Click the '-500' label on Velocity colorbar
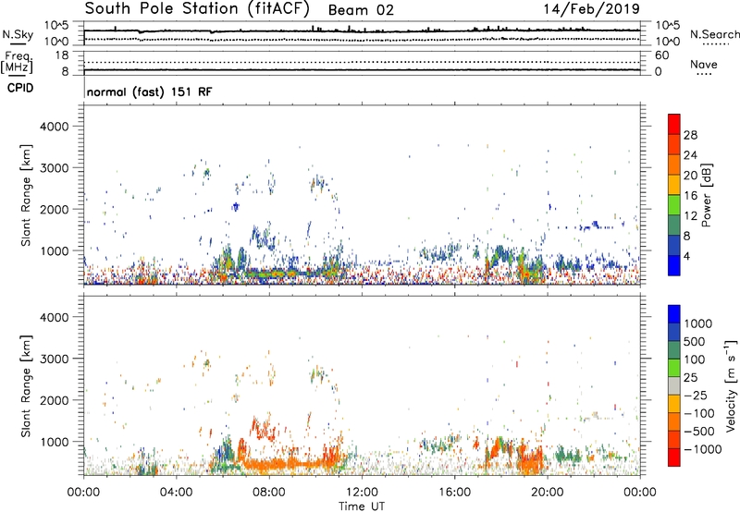This screenshot has height=512, width=740. coord(699,432)
